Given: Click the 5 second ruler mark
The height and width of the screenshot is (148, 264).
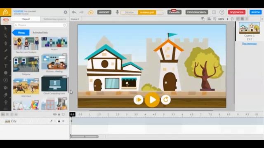Looking at the screenshot, I should [x=164, y=114].
